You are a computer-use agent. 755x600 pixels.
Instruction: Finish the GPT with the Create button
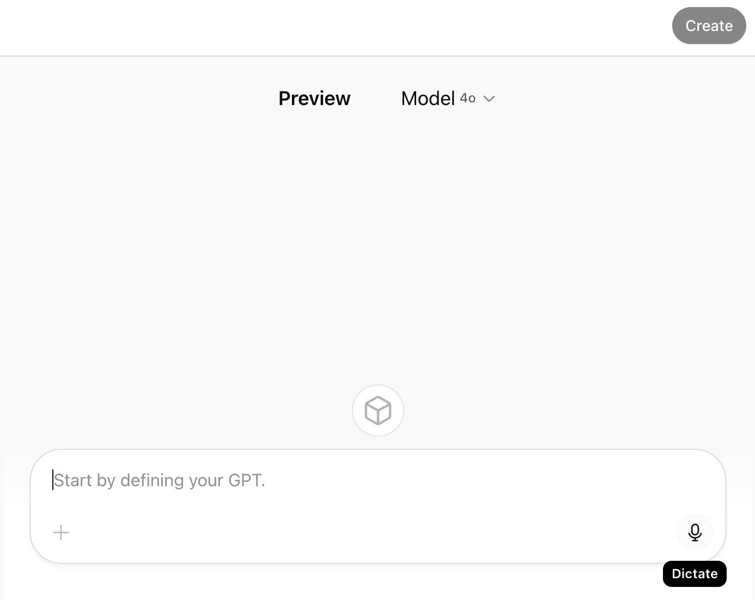709,26
